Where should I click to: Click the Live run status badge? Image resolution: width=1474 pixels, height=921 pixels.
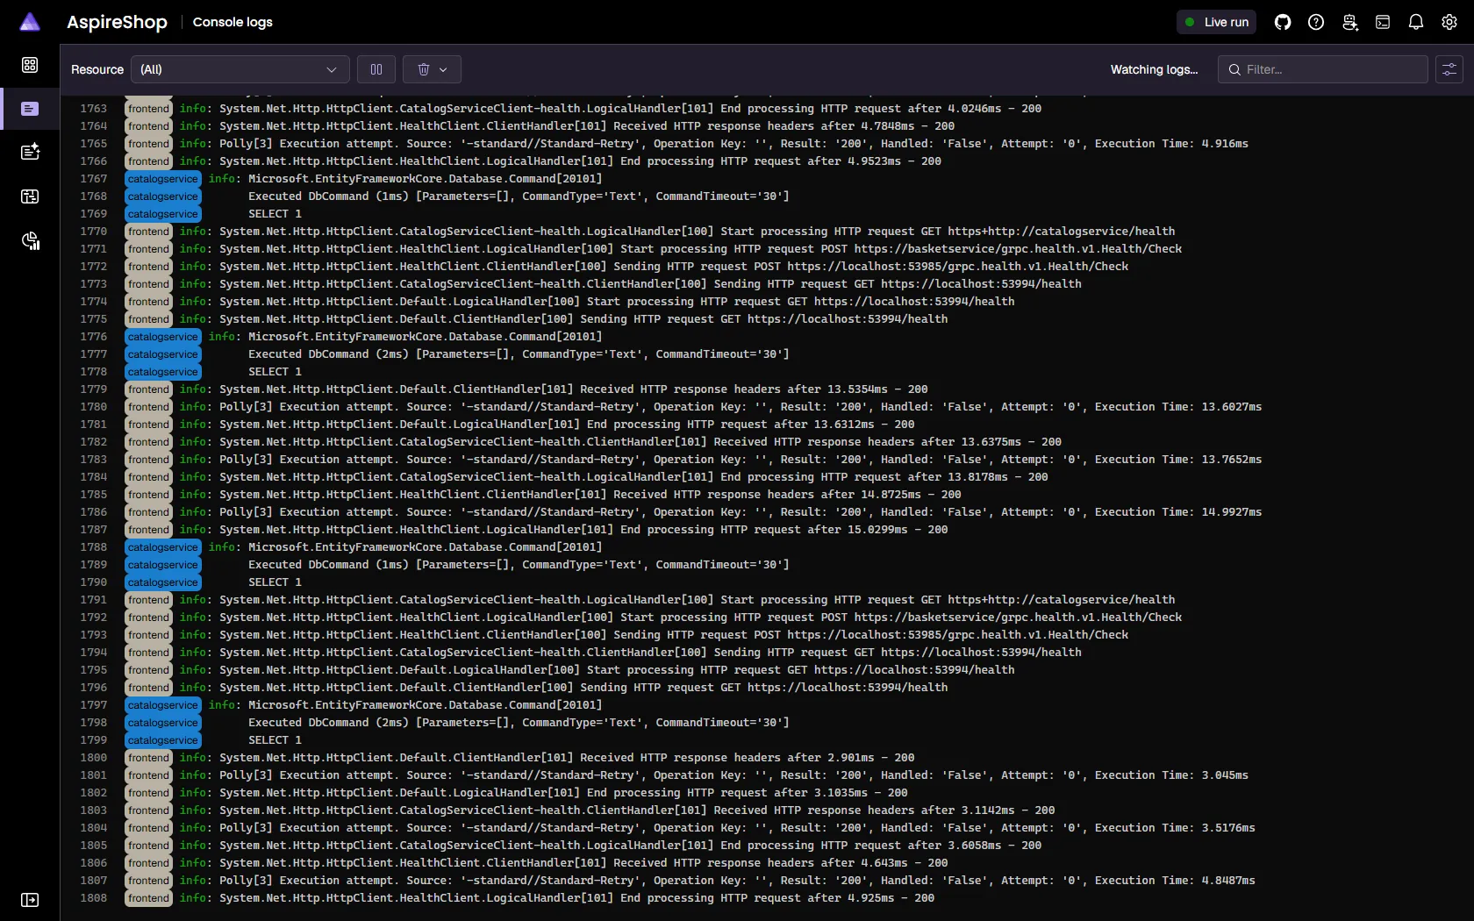[x=1216, y=22]
